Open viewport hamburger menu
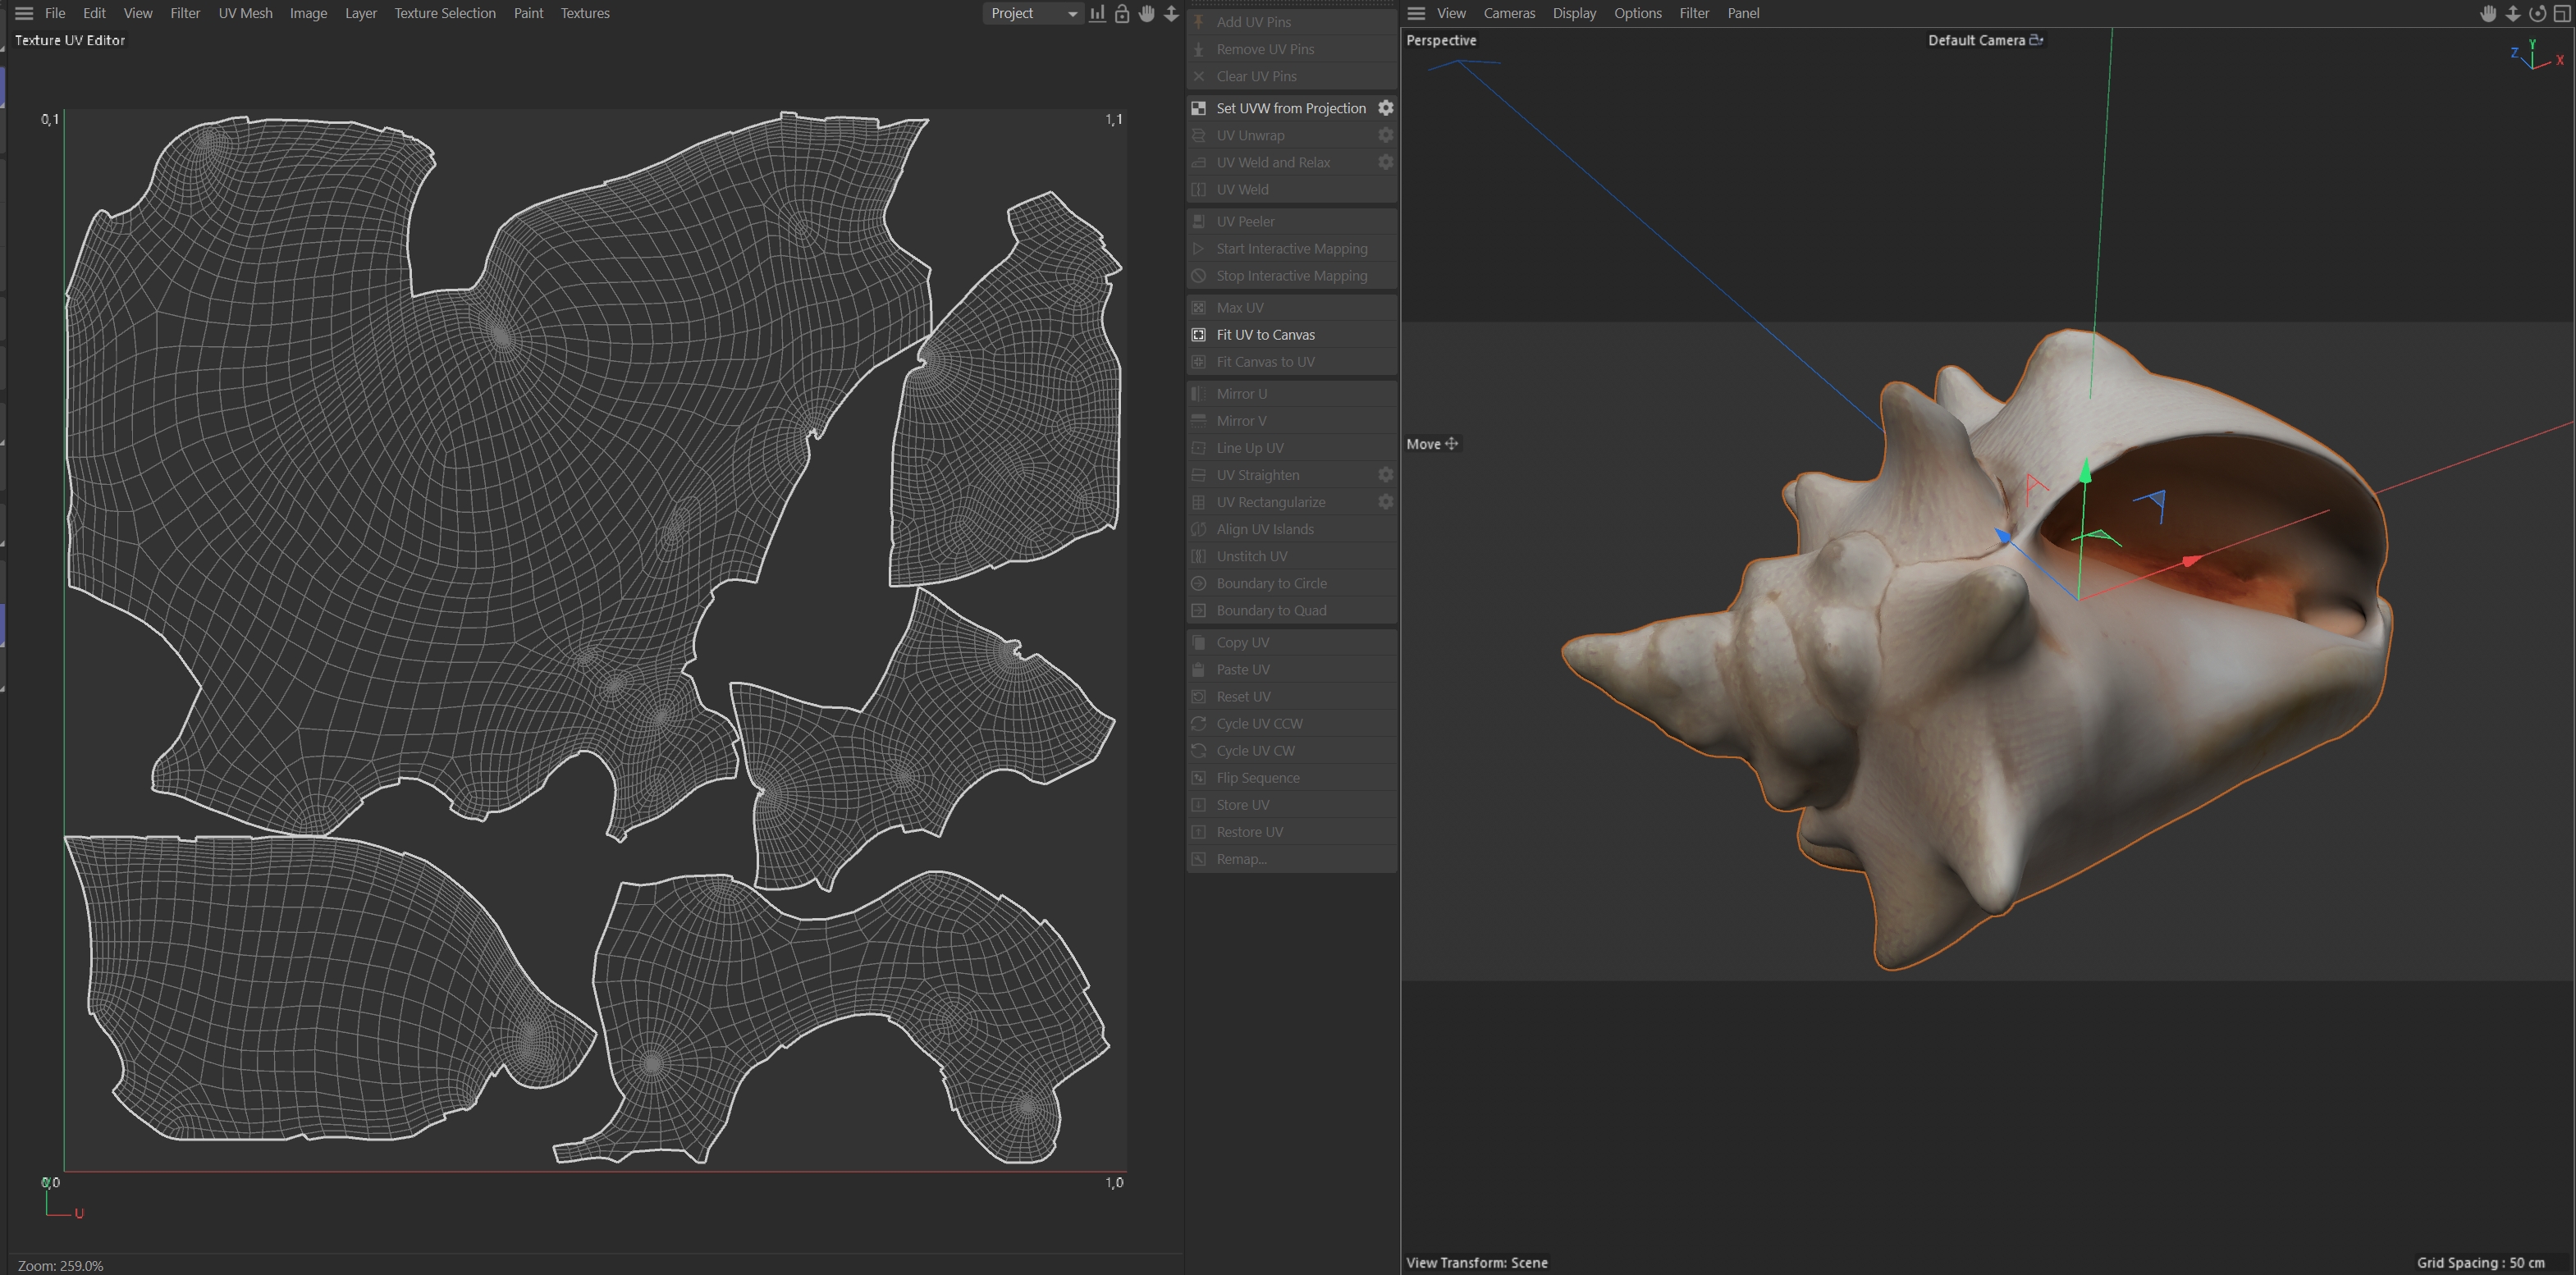 (x=1416, y=13)
